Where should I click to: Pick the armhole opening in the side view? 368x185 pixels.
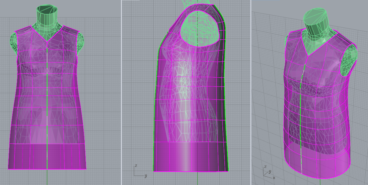pyautogui.click(x=201, y=28)
